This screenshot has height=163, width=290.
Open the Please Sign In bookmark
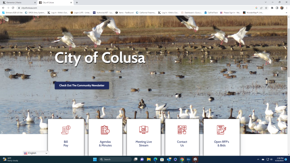coord(230,12)
